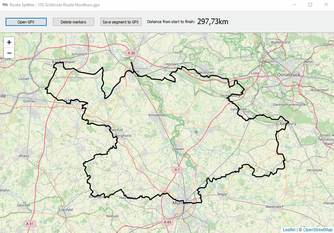Click the Versmold town label
334x233 pixels.
tap(314, 170)
